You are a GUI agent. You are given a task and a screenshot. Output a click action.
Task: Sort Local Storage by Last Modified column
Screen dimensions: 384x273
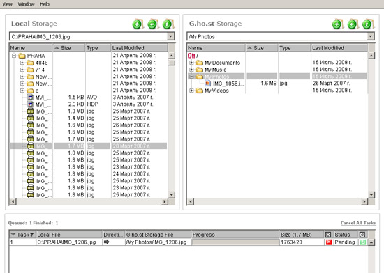[x=139, y=48]
